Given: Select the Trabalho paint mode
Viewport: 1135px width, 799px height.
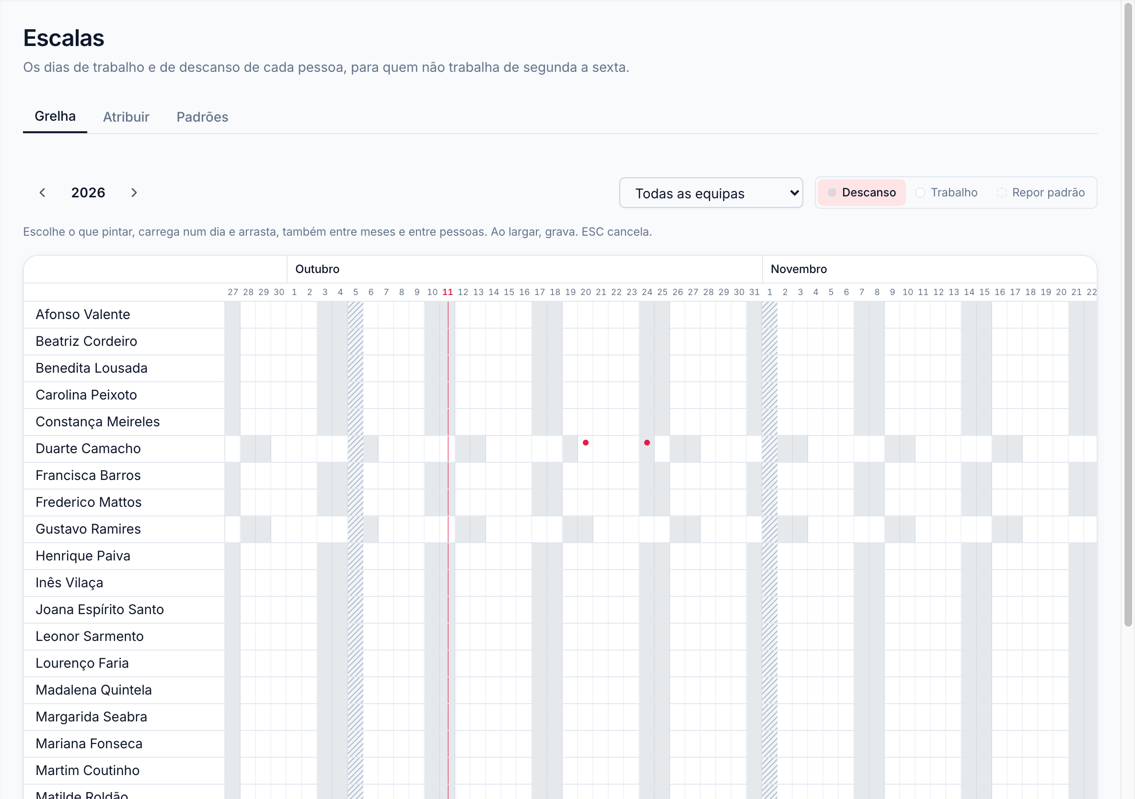Looking at the screenshot, I should [x=947, y=193].
